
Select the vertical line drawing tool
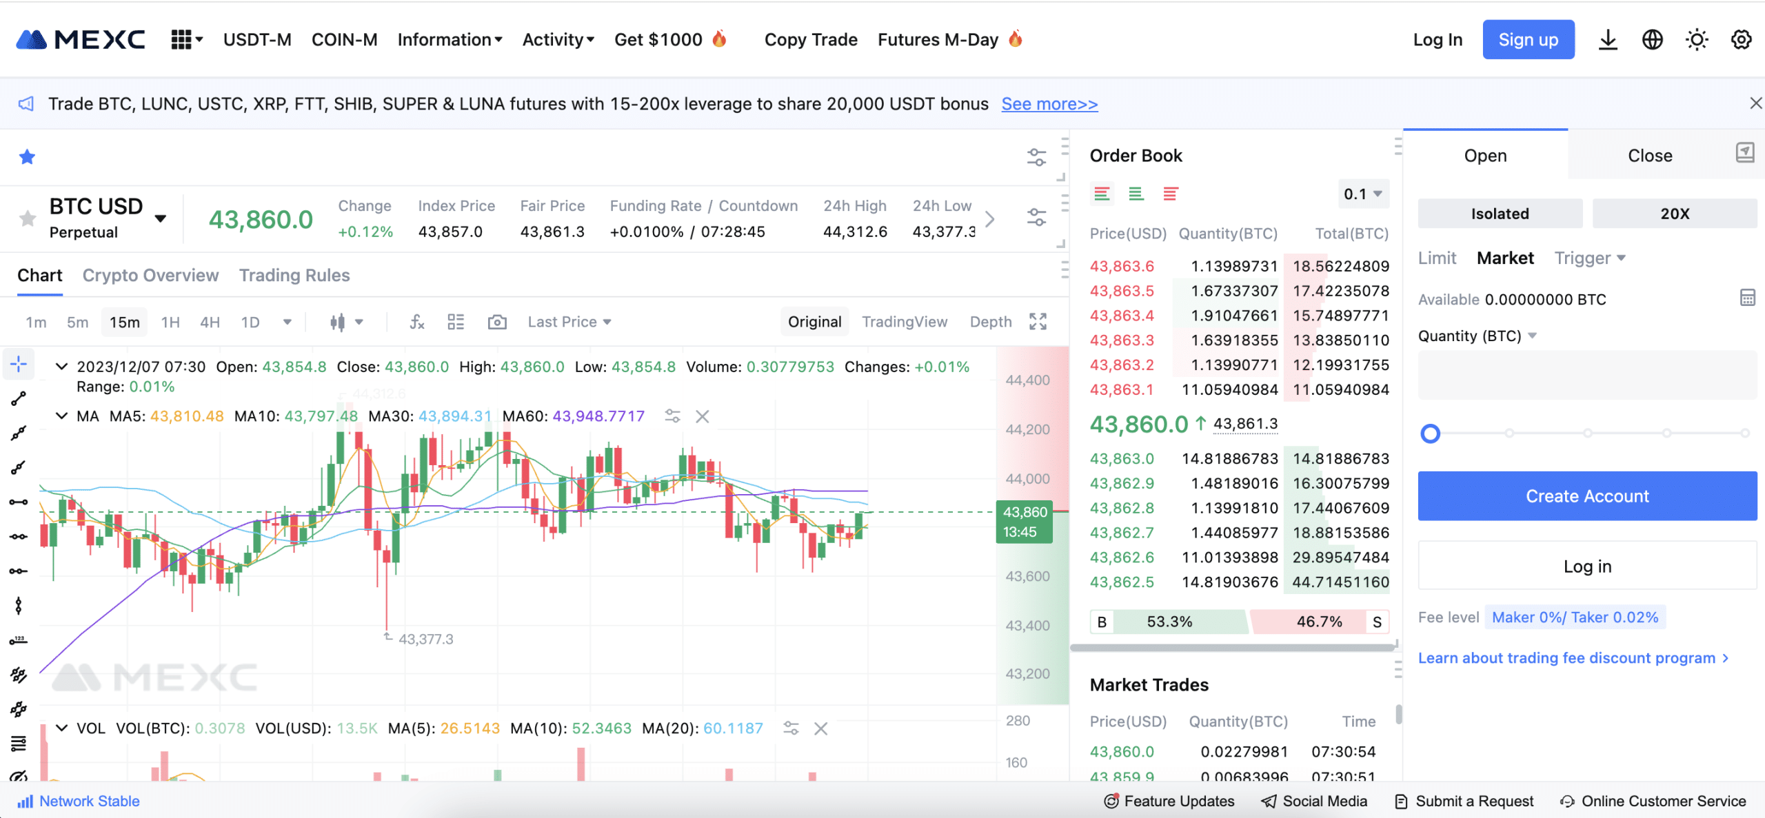click(x=19, y=606)
